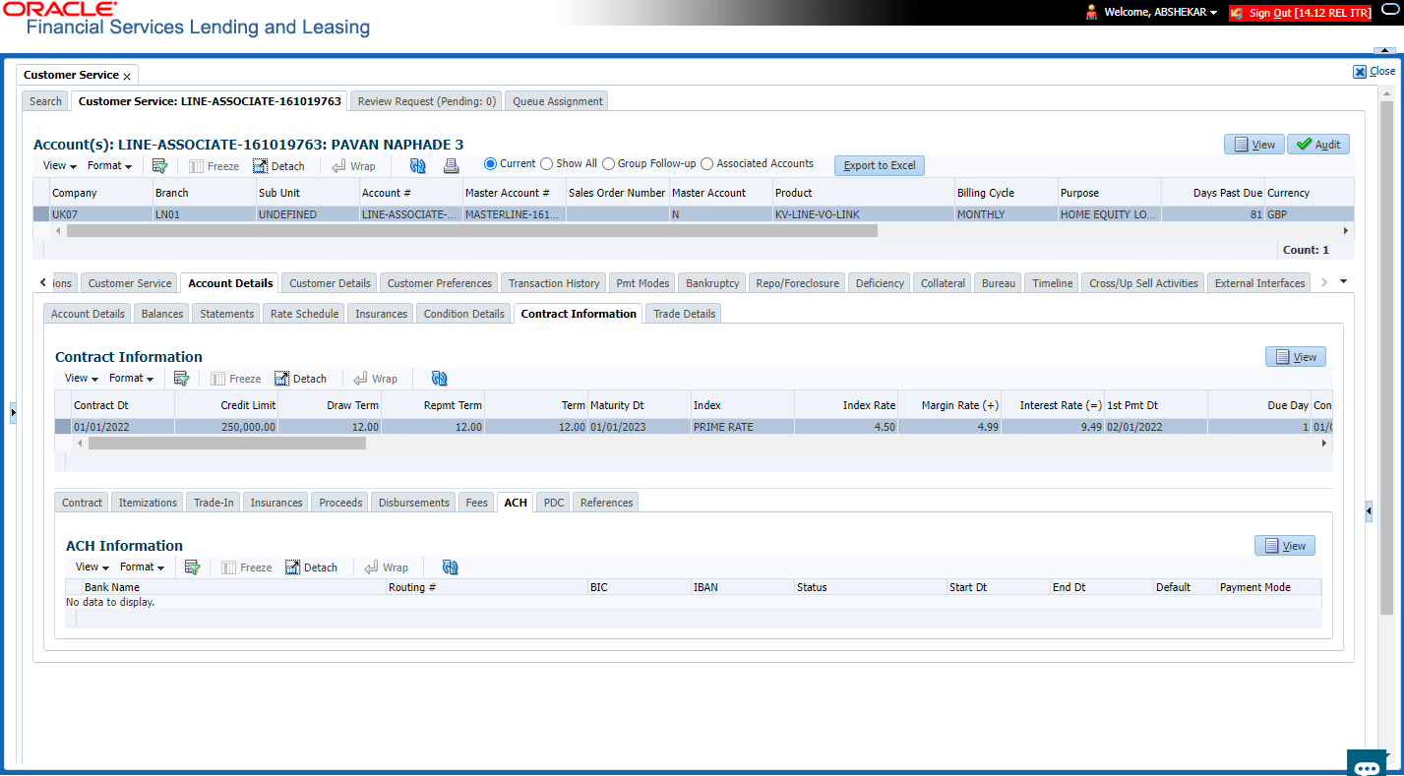Open the Welcome, ABSHEKAR user dropdown
Screen dimensions: 1404x776
[1161, 13]
